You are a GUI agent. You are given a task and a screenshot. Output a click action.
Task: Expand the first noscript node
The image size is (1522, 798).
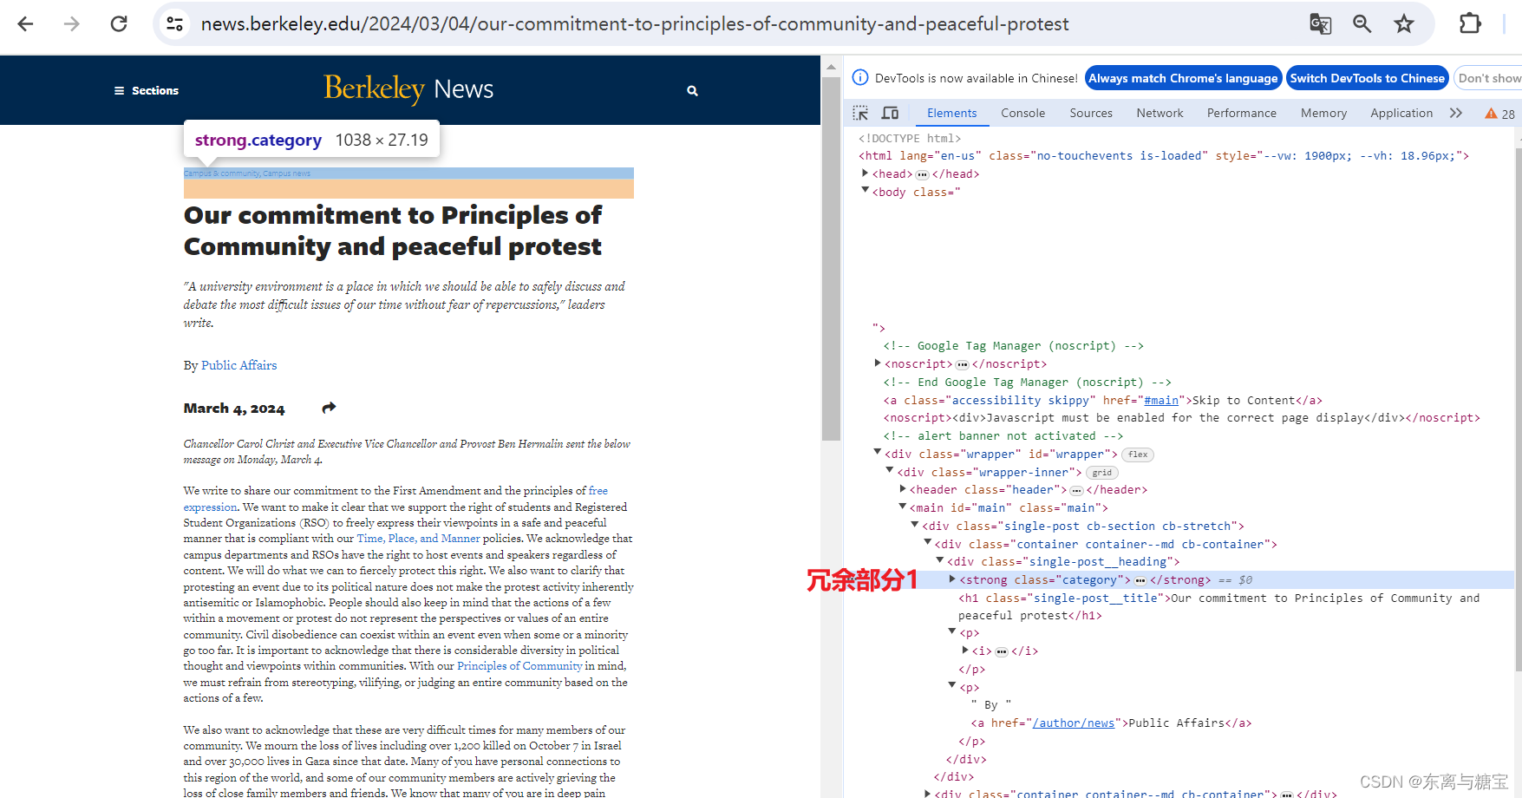878,363
